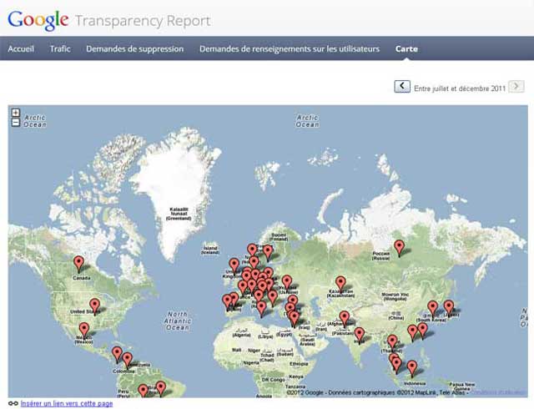Click the map pin over India

(x=360, y=335)
